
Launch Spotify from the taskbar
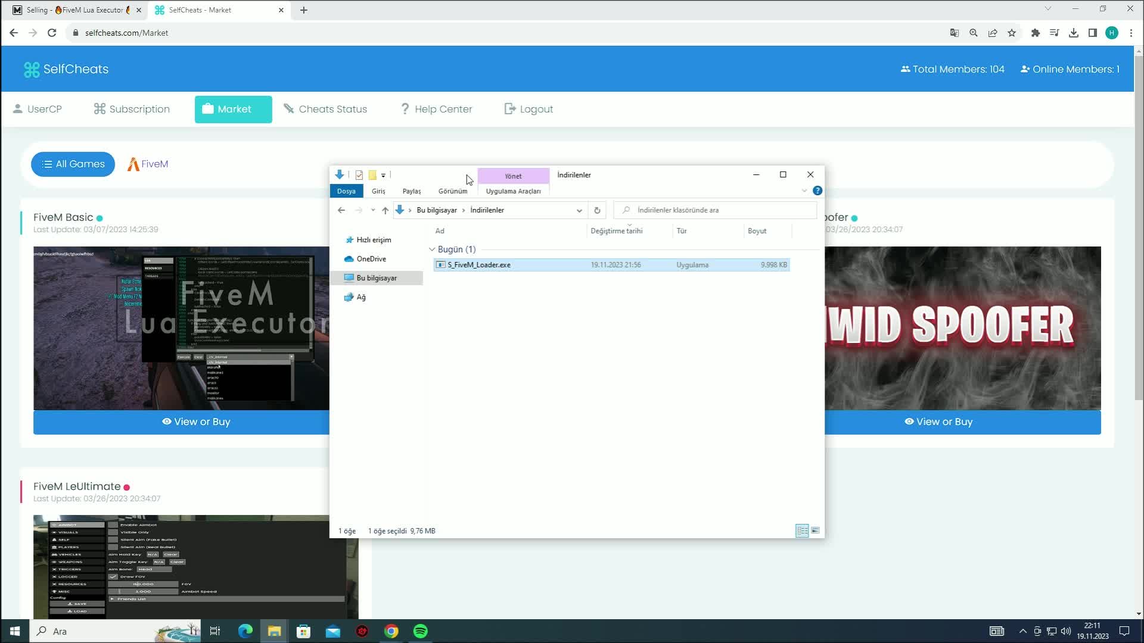[421, 630]
